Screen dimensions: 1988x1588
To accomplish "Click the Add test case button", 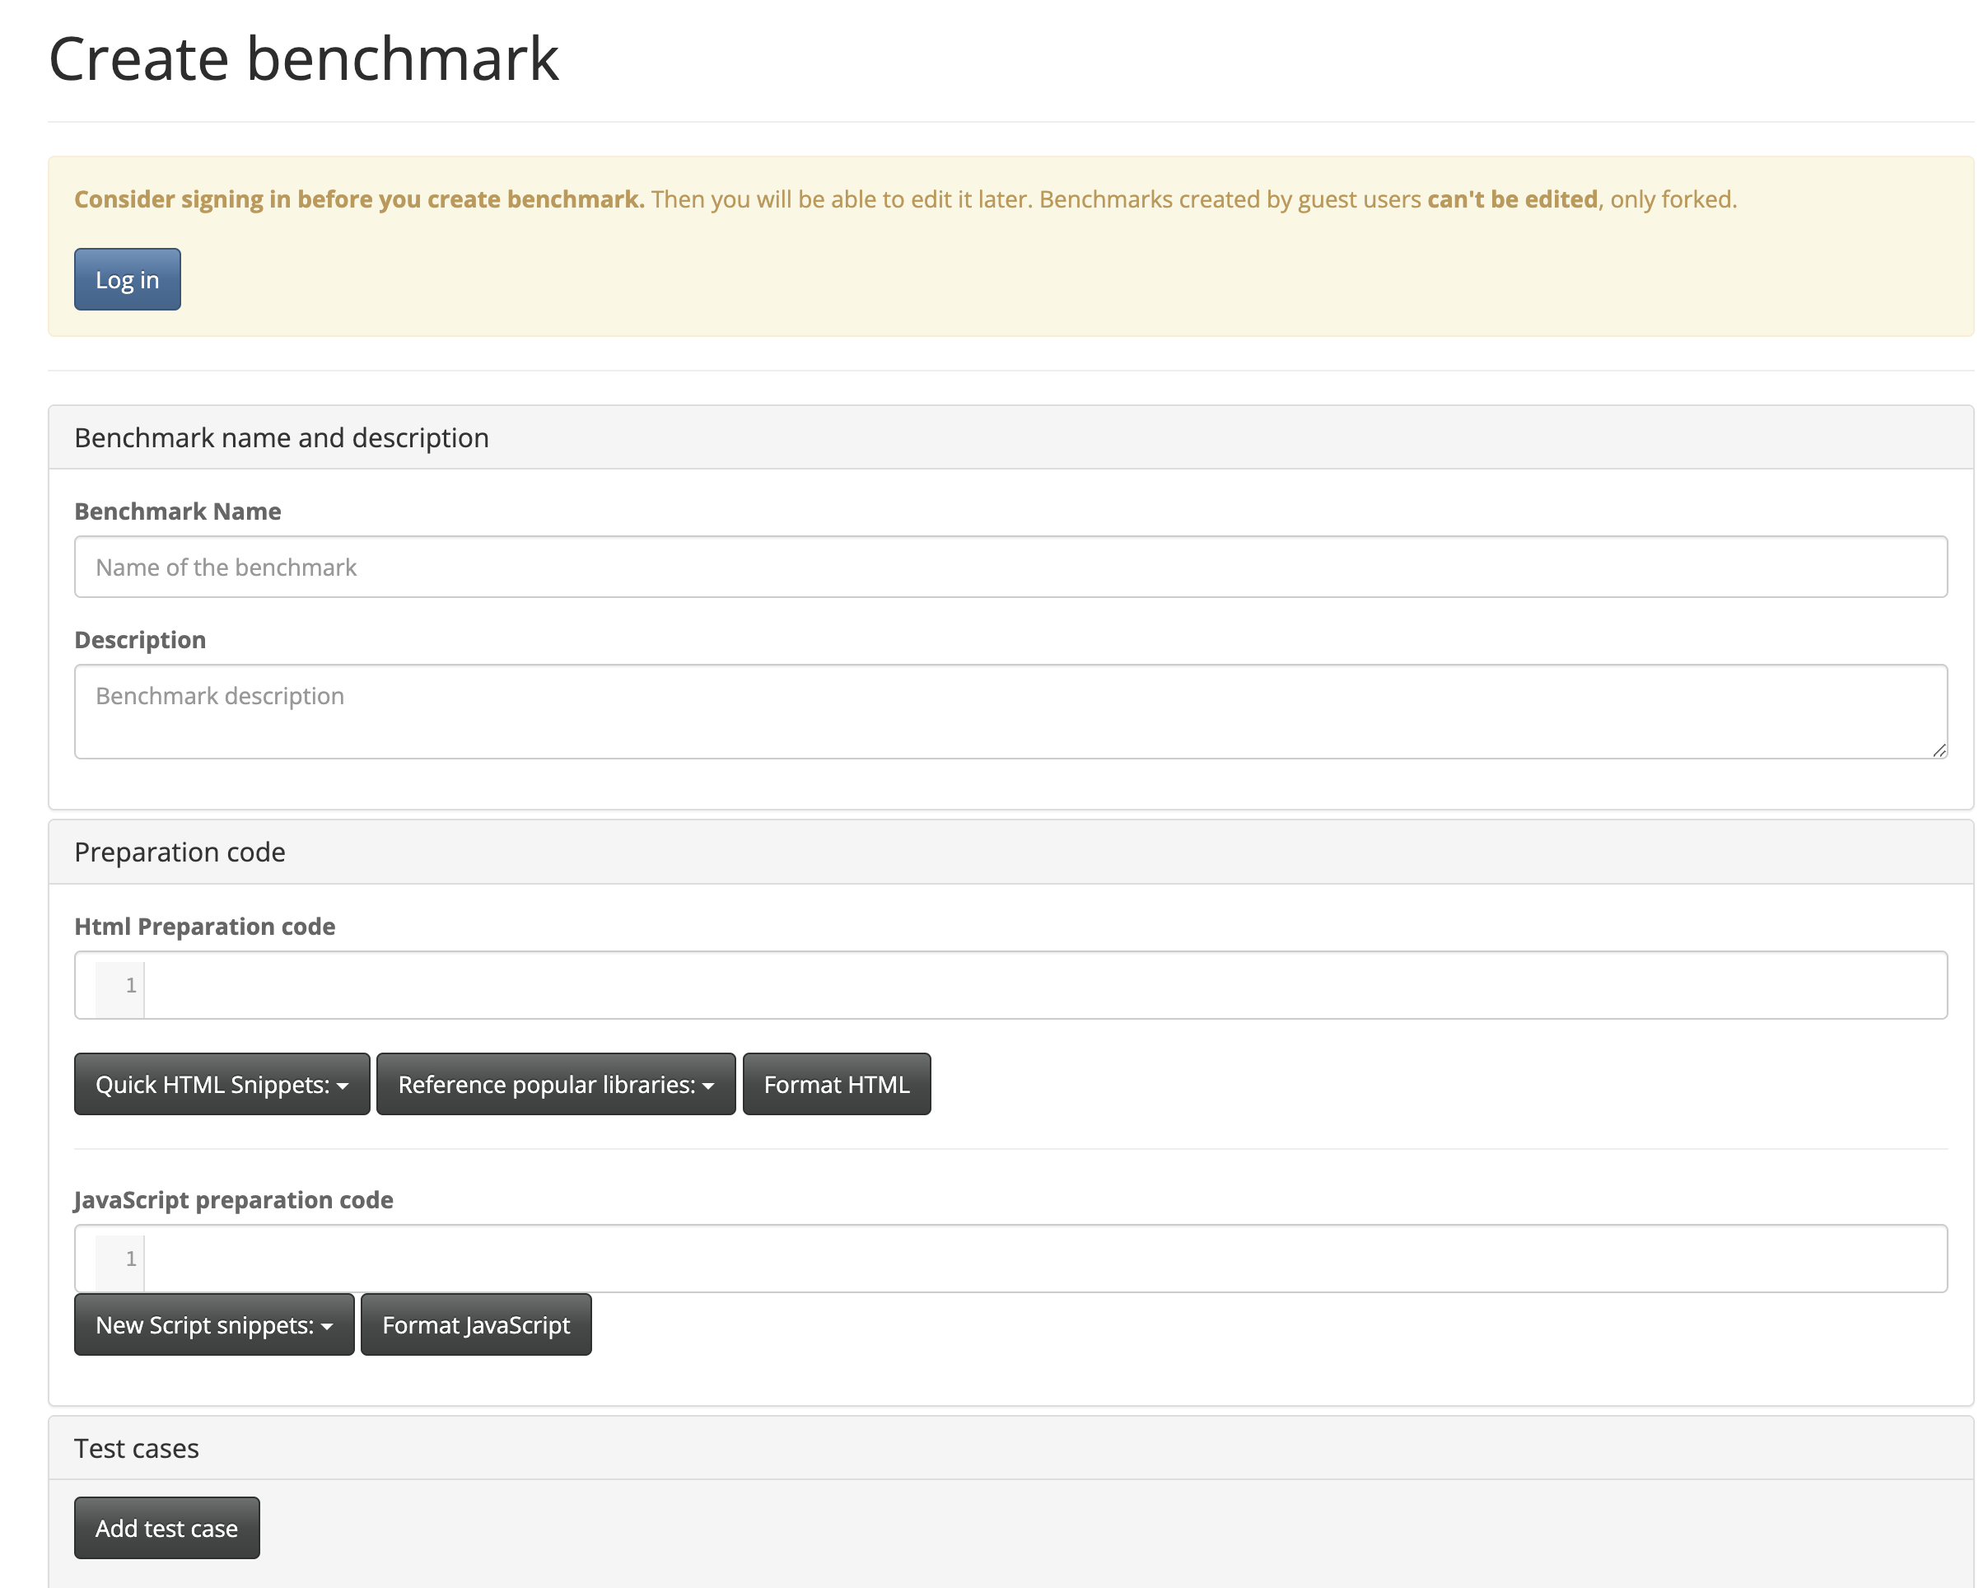I will pyautogui.click(x=166, y=1527).
